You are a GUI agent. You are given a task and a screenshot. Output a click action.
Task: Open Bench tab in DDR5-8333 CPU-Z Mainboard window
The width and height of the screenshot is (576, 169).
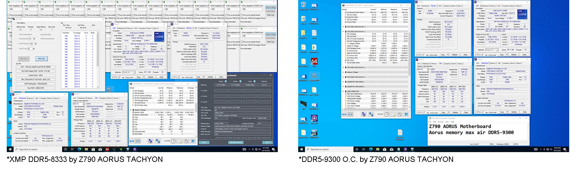[50, 98]
